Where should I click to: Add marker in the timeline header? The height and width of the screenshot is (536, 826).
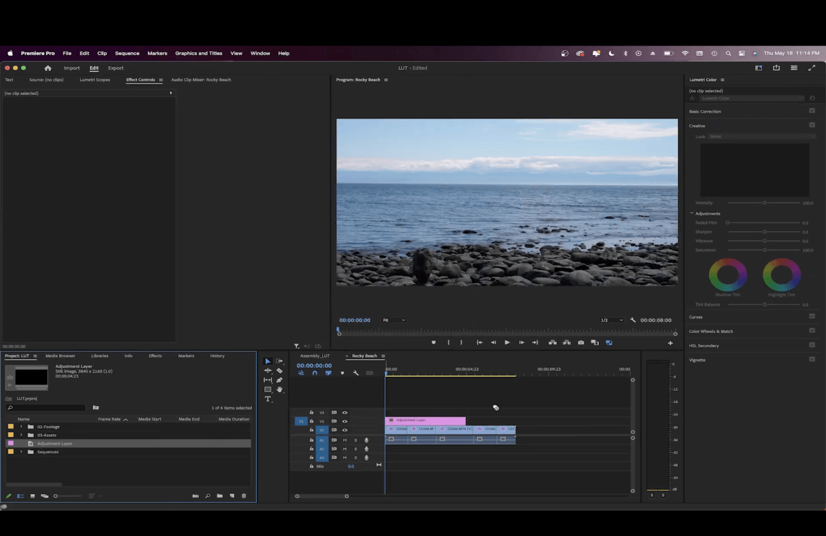pos(342,373)
